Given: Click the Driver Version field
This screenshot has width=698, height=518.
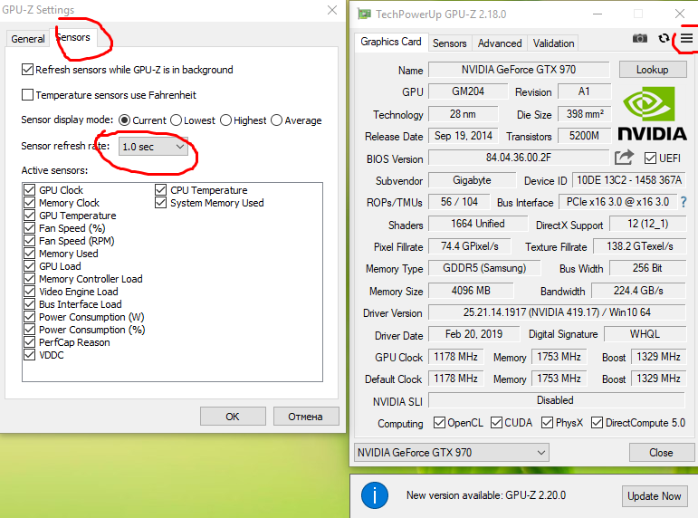Looking at the screenshot, I should pyautogui.click(x=557, y=312).
